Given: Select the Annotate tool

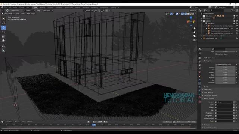Looking at the screenshot, I should pyautogui.click(x=3, y=46).
